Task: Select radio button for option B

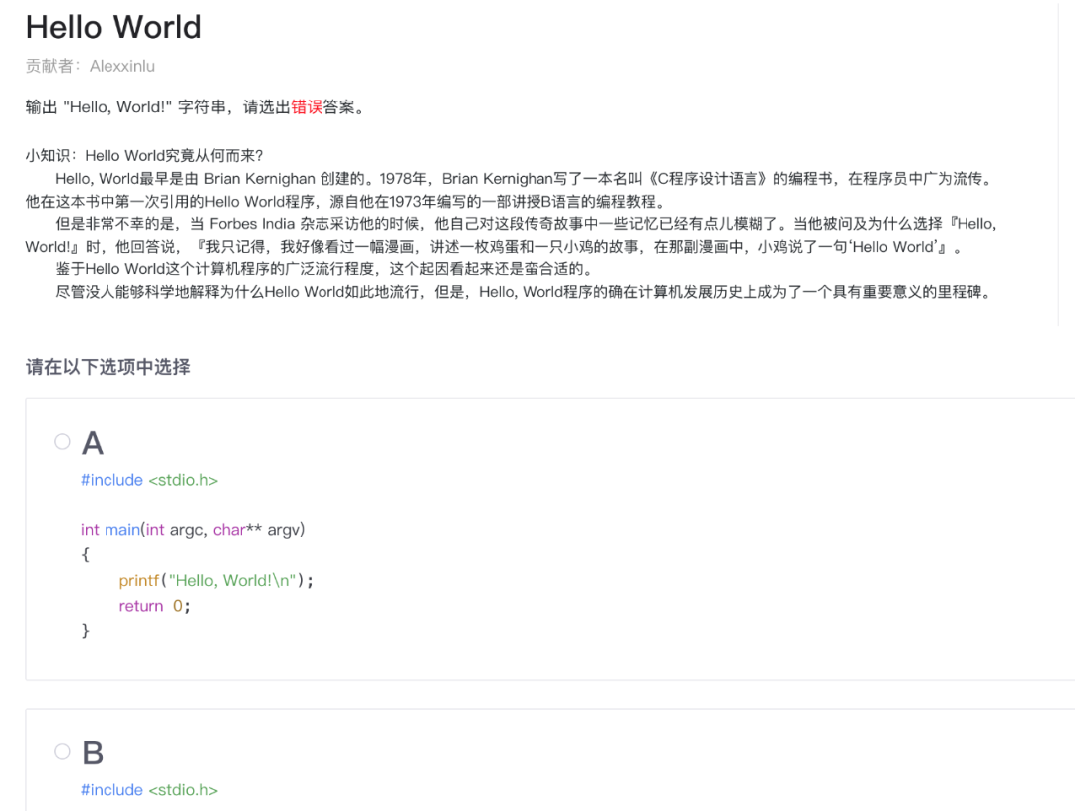Action: [x=63, y=752]
